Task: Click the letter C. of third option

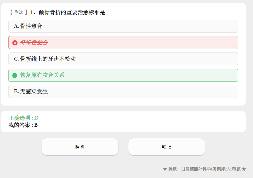Action: point(16,59)
